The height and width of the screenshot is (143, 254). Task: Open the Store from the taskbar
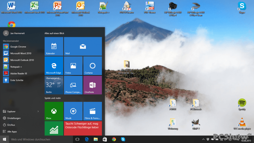105,139
